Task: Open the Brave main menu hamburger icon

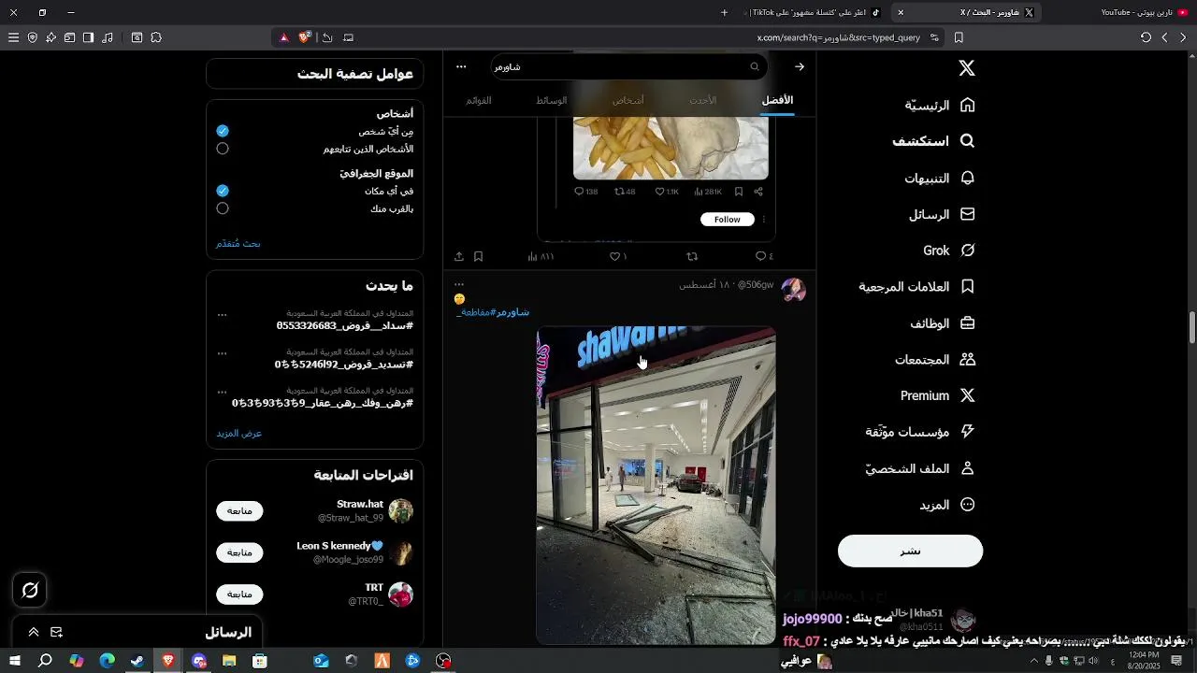Action: tap(13, 37)
